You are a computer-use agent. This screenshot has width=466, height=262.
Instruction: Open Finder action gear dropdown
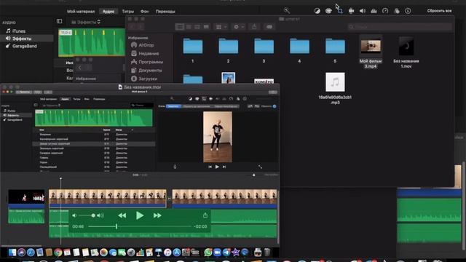(x=238, y=27)
